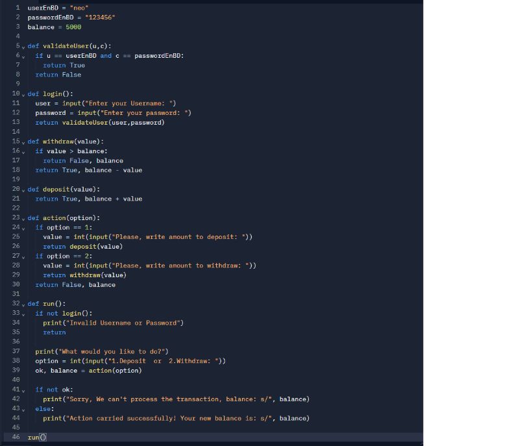Click the balance value 5000
This screenshot has width=523, height=446.
73,27
